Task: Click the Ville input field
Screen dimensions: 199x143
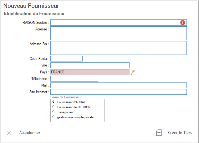Action: 90,65
